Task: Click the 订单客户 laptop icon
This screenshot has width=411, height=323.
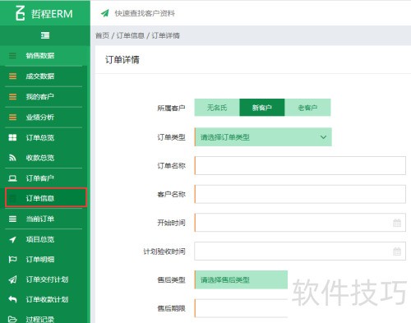Action: point(12,178)
